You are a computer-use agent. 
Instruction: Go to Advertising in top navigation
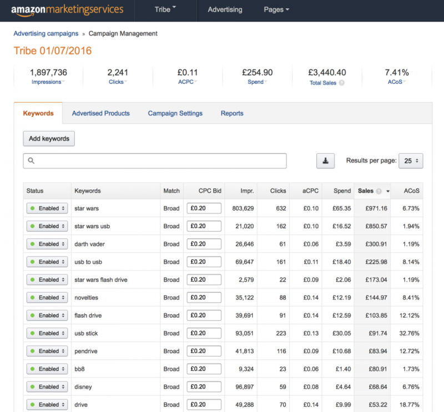pyautogui.click(x=225, y=9)
